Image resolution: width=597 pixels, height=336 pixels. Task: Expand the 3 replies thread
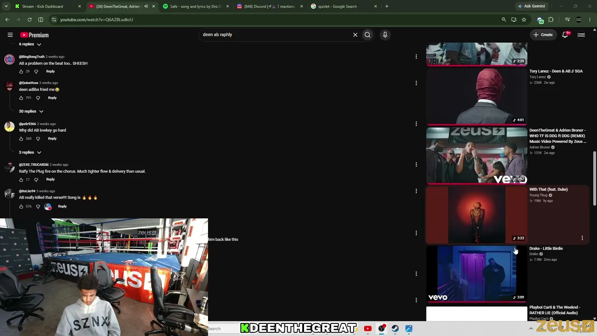pyautogui.click(x=30, y=152)
